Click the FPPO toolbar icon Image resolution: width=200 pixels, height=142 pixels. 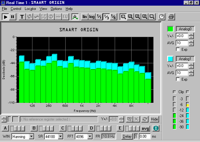[x=44, y=17]
